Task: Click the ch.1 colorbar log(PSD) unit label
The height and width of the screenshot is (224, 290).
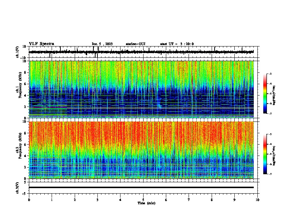Action: (274, 96)
